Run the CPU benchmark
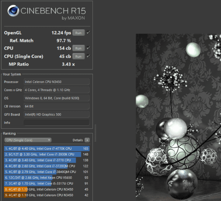Viewport: 221px width, 201px height. (78, 48)
